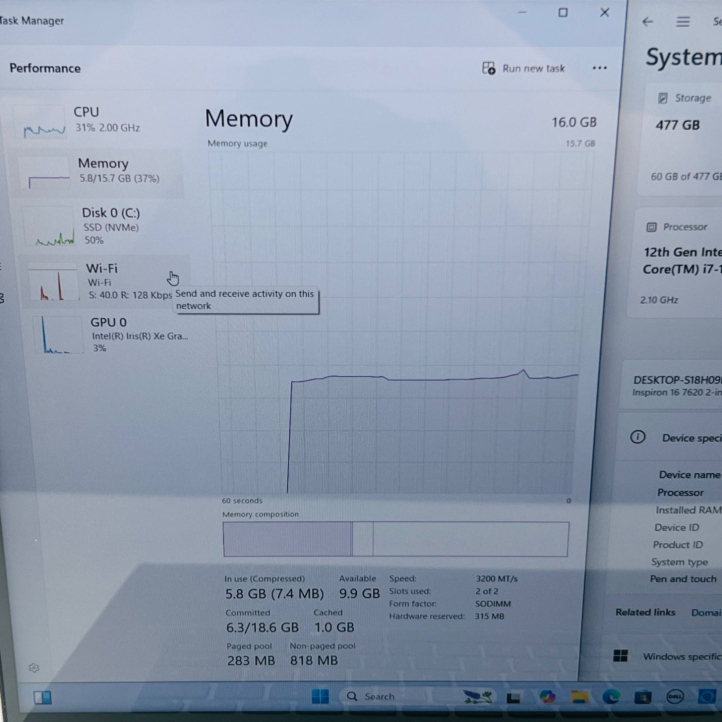The height and width of the screenshot is (722, 722).
Task: Click the Committed value 6.3/18.6 GB
Action: [x=262, y=627]
